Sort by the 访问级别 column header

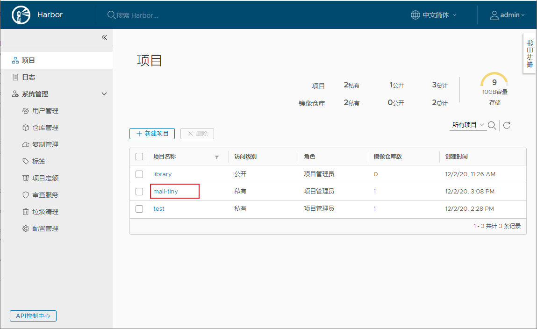pos(245,157)
